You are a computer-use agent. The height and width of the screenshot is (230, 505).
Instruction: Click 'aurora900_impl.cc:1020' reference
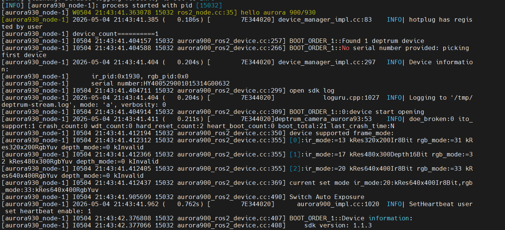(338, 204)
